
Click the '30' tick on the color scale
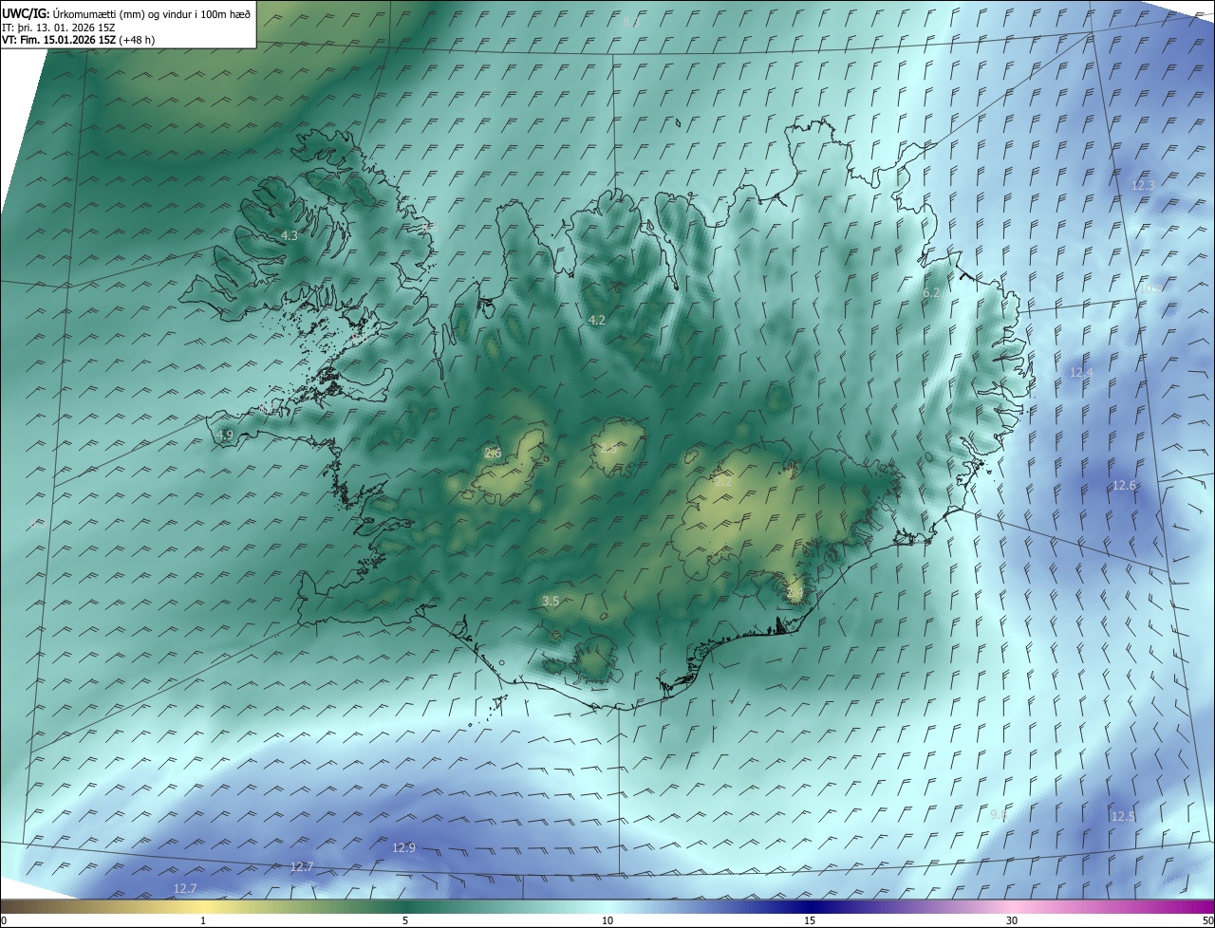coord(1012,920)
